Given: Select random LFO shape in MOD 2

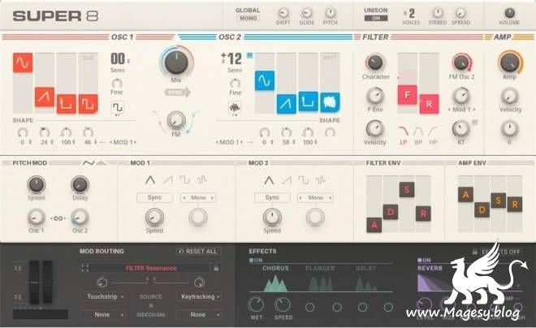Looking at the screenshot, I should pos(320,179).
